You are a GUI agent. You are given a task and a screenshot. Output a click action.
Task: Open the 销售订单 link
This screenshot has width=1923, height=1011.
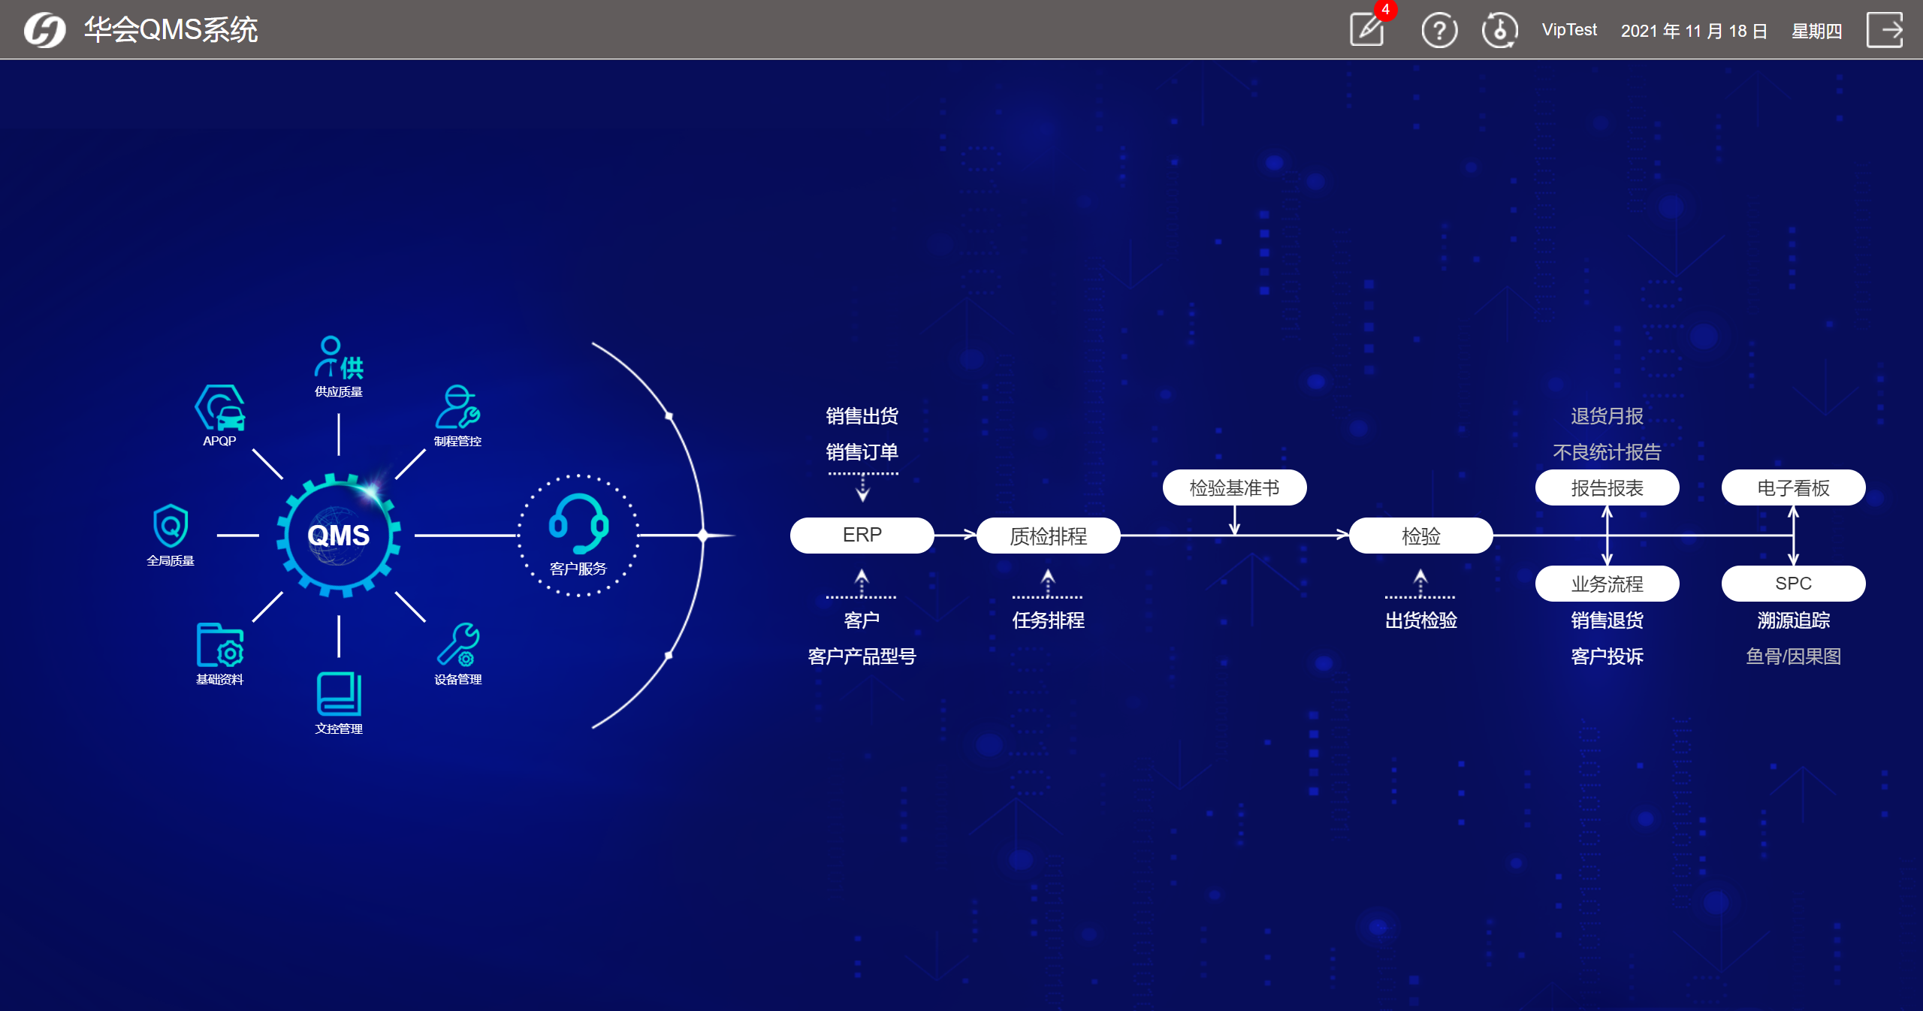pos(862,452)
